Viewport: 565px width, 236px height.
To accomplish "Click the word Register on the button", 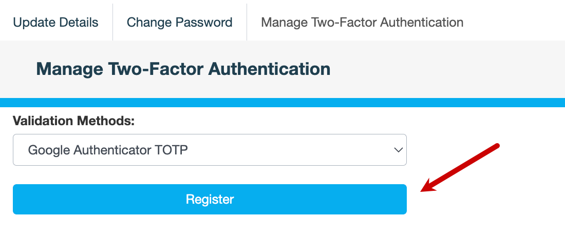I will point(210,199).
